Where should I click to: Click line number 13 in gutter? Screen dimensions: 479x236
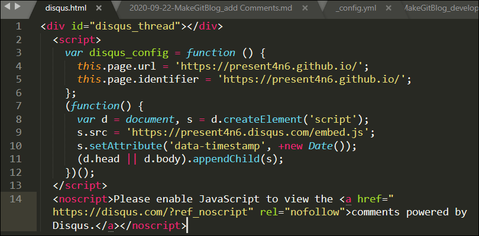coord(15,186)
